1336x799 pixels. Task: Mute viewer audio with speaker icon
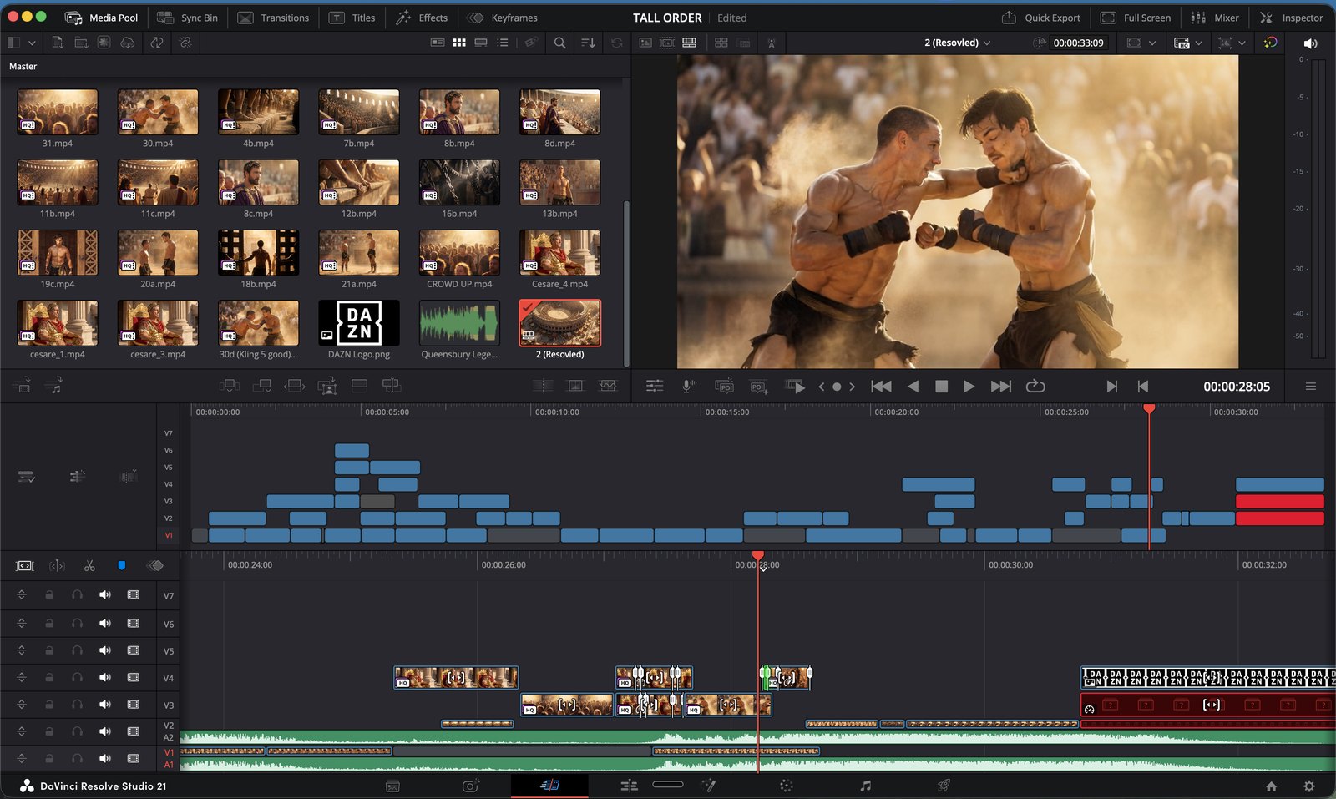1310,43
